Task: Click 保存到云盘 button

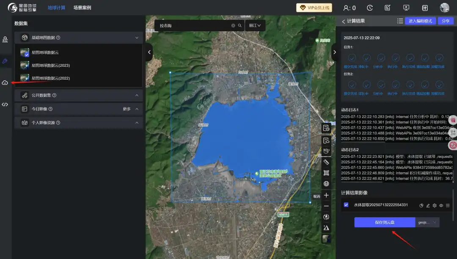Action: [385, 222]
